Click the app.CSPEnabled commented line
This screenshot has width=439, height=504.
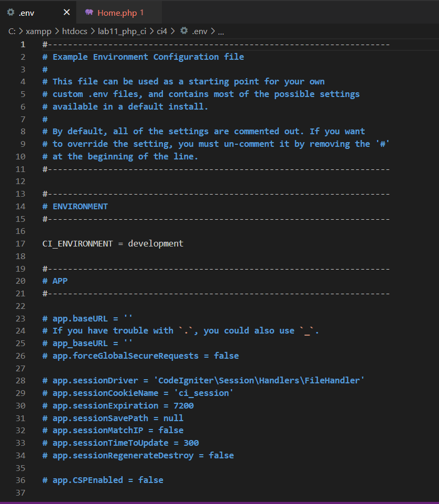pyautogui.click(x=103, y=480)
